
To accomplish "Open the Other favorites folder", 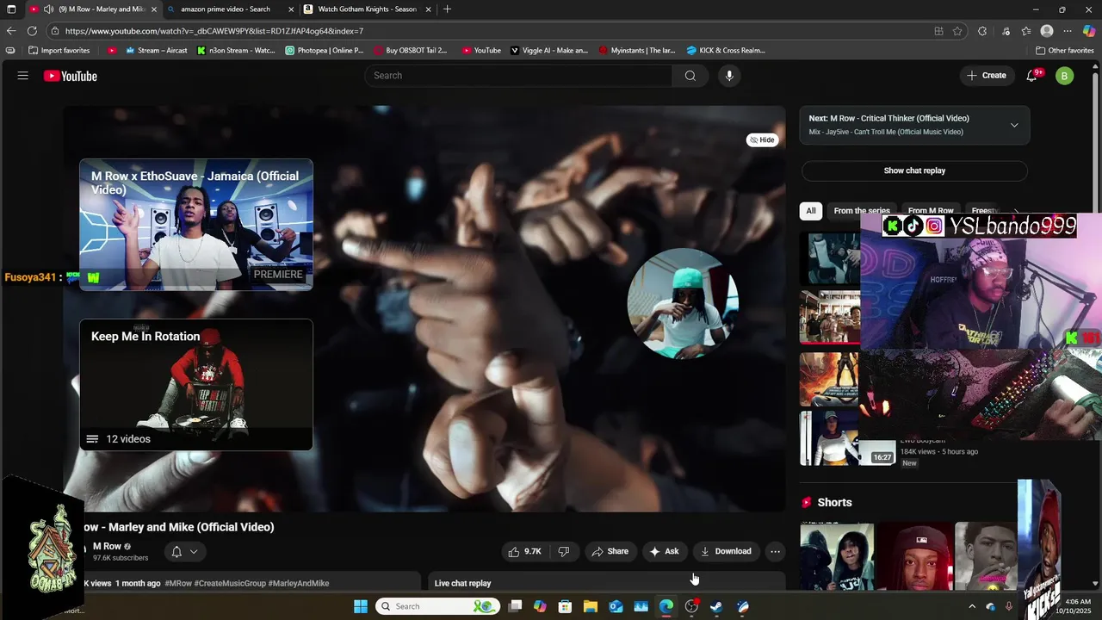I will coord(1064,51).
